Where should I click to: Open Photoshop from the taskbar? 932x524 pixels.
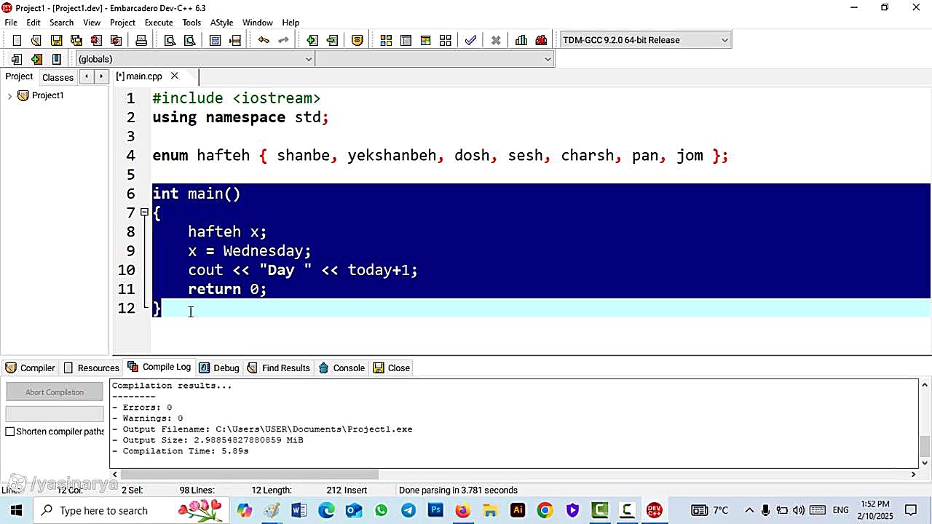435,510
